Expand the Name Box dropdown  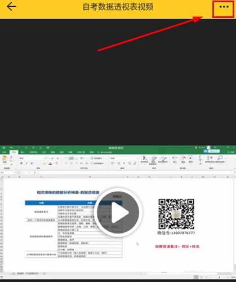(15, 173)
